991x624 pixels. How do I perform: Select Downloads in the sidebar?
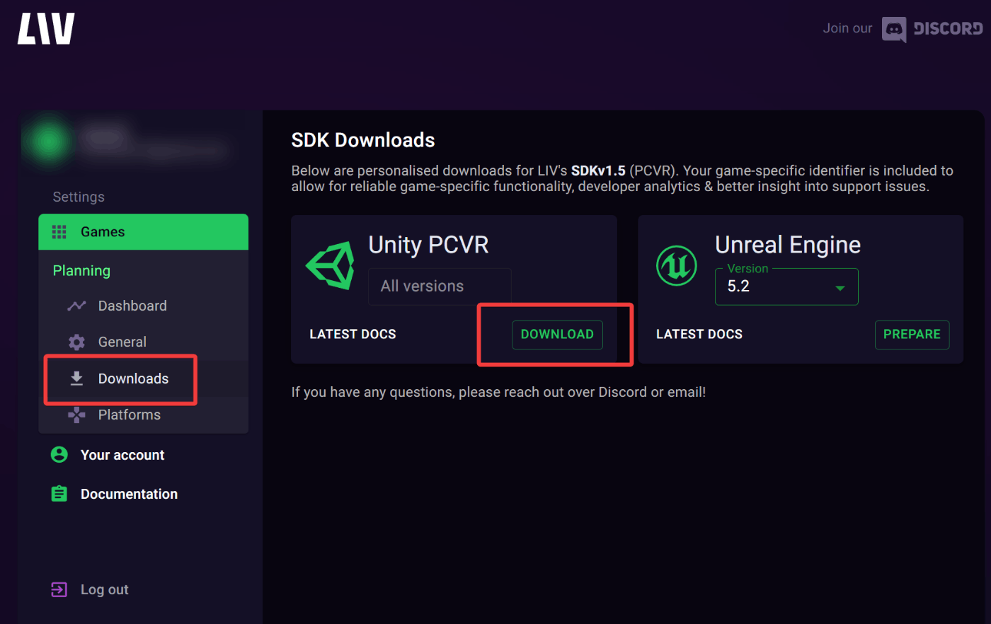(x=143, y=379)
